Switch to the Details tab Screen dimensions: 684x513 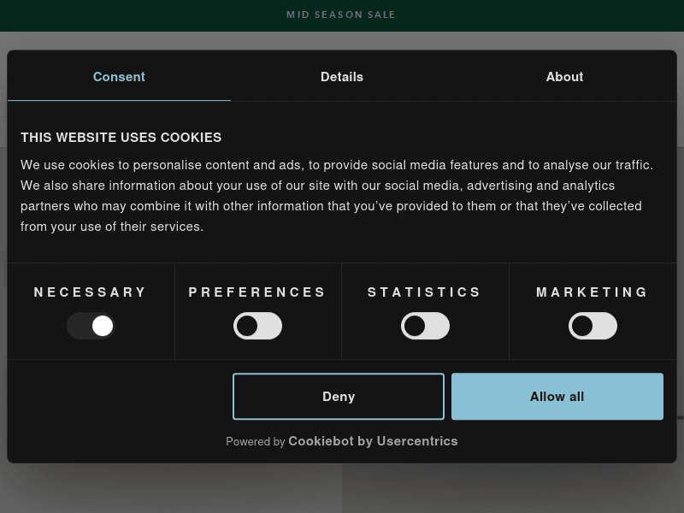[x=342, y=77]
